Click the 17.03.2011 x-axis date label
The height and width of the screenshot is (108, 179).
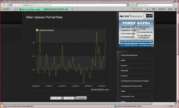click(x=49, y=86)
